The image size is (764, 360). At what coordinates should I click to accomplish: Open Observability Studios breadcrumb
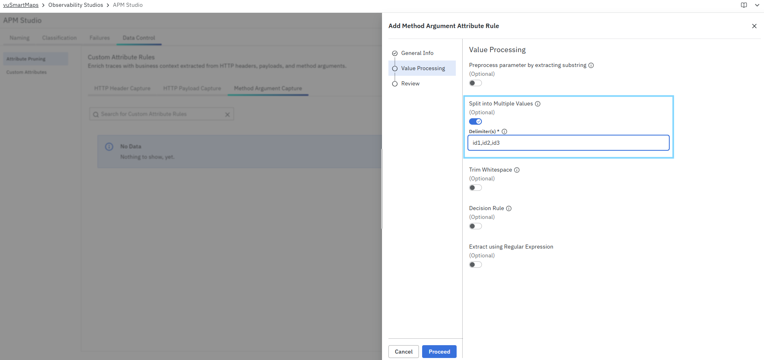tap(76, 5)
